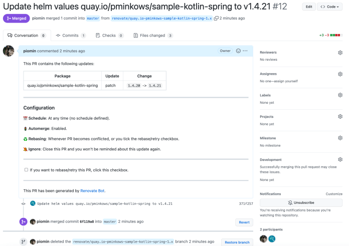Open the Renovate Bot link
Viewport: 349px width, 246px height.
(92, 191)
